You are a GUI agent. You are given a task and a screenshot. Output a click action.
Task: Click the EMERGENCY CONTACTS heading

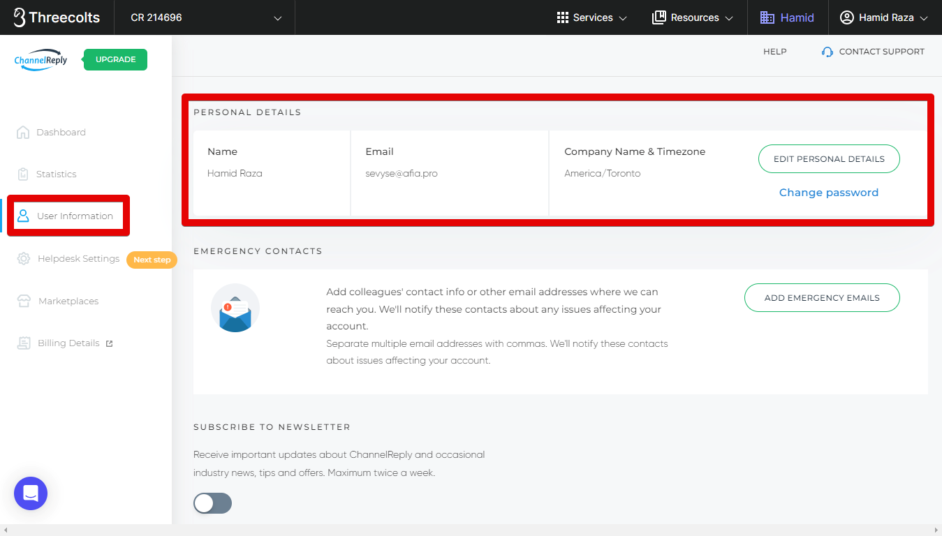(x=258, y=251)
